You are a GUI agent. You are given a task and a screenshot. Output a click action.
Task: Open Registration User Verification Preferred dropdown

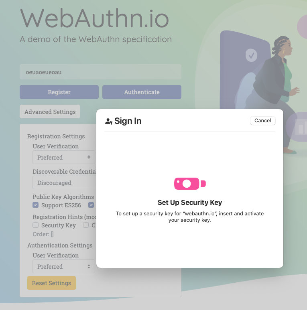point(64,157)
